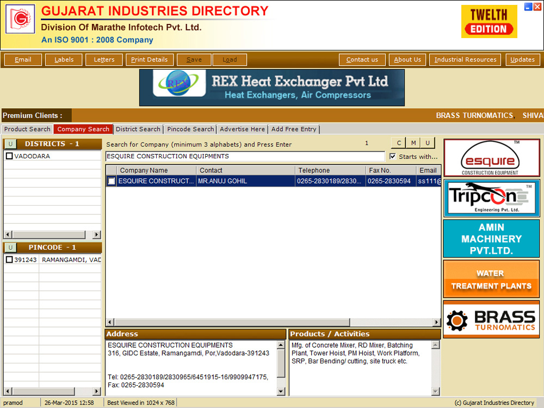
Task: Click the U button beside M button
Action: [428, 143]
